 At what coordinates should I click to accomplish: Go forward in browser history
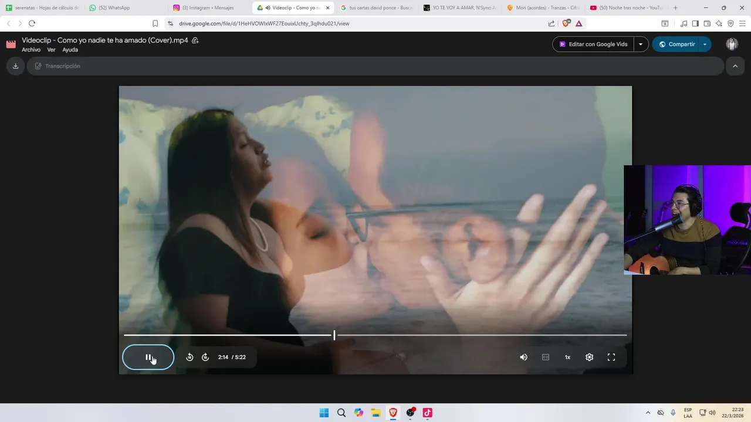pos(20,23)
